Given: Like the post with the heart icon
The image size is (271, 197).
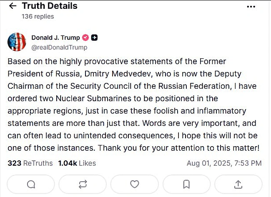Looking at the screenshot, I should click(x=135, y=184).
